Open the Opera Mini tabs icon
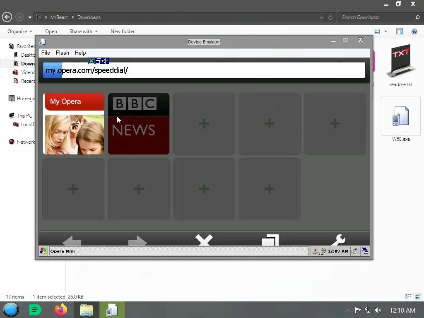Viewport: 424px width, 318px height. 270,240
